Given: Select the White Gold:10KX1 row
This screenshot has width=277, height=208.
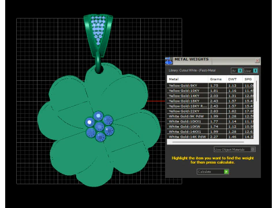Looking at the screenshot, I should click(211, 121).
